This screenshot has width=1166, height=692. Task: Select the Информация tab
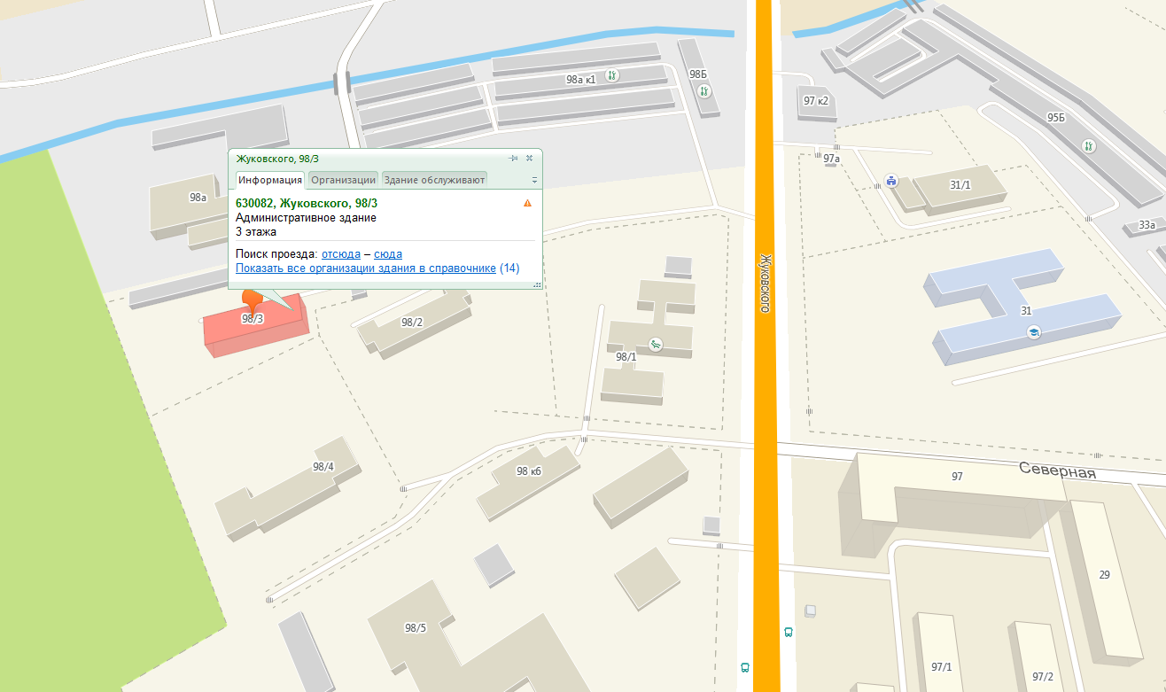tap(270, 180)
